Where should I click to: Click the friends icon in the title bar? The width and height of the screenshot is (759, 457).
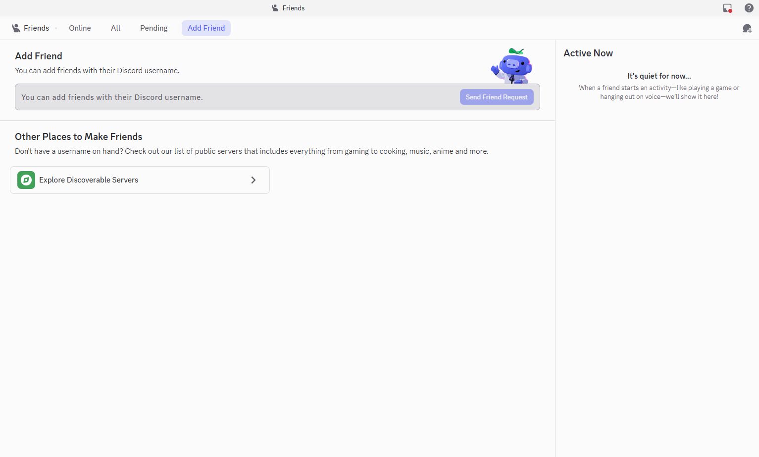coord(275,8)
